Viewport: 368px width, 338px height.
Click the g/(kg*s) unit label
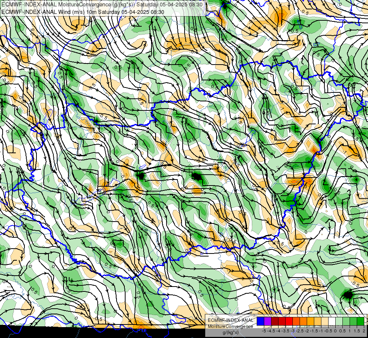tap(231, 333)
